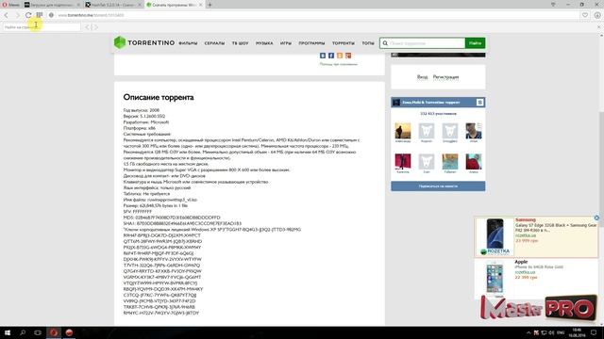The width and height of the screenshot is (604, 339).
Task: Open first VK member avatar thumbnail
Action: (403, 131)
